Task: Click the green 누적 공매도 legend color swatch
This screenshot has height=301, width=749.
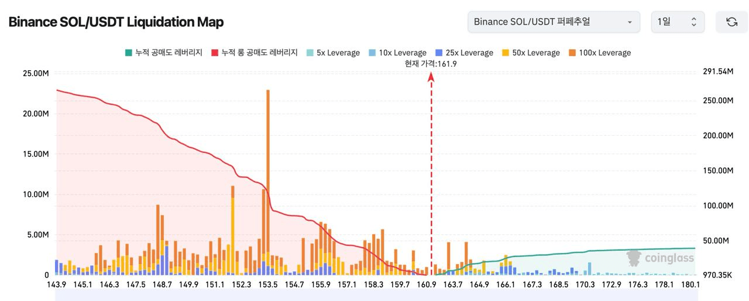Action: coord(128,53)
